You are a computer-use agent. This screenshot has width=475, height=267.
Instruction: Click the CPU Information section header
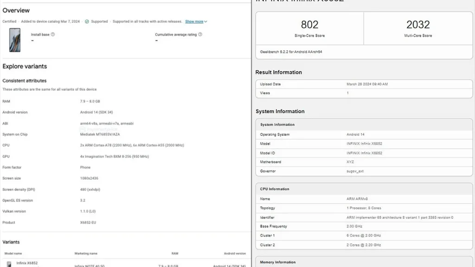point(275,189)
